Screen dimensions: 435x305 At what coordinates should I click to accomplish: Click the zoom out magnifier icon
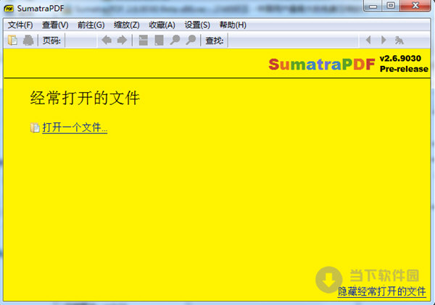pyautogui.click(x=175, y=40)
